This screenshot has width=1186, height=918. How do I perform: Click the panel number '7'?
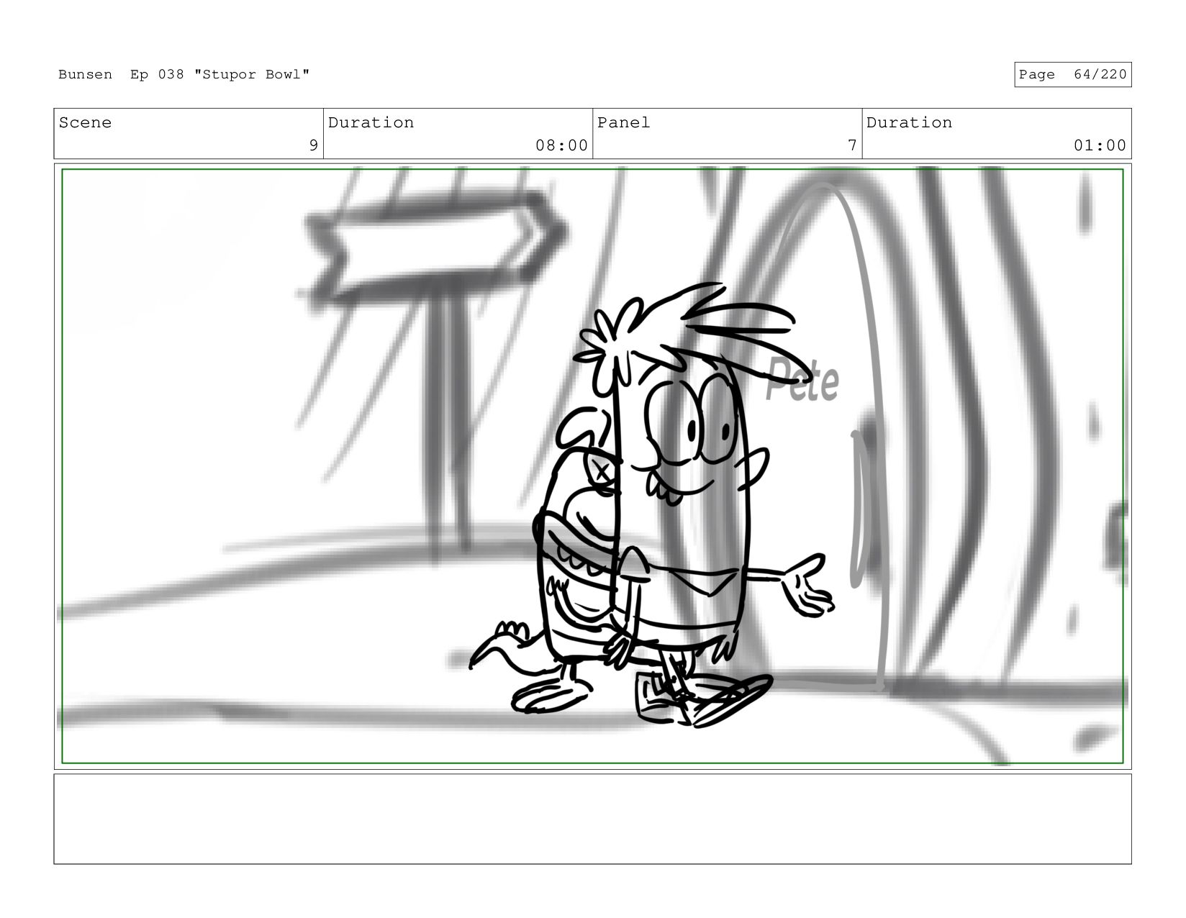[852, 145]
